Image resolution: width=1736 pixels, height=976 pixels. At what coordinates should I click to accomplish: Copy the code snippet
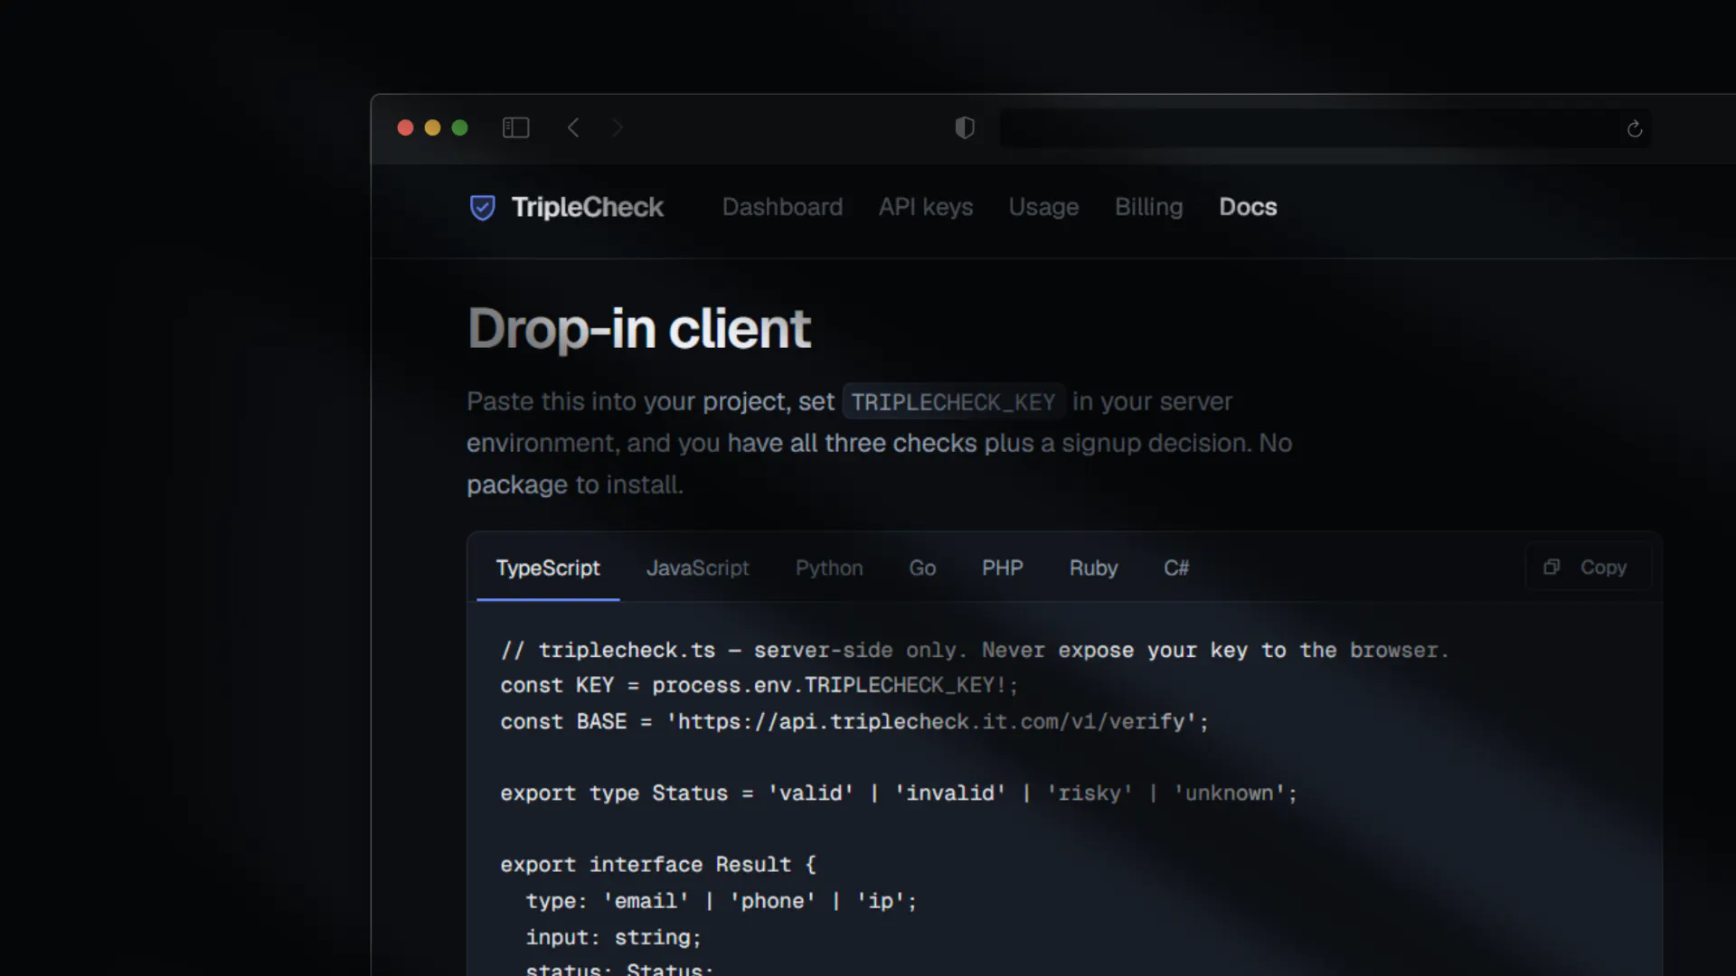coord(1588,567)
